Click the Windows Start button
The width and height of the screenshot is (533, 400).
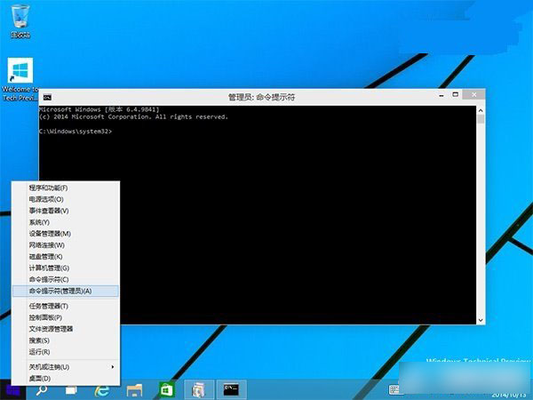coord(13,389)
